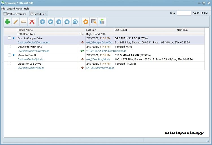Click two-way arrow of Downloads with NAS
The height and width of the screenshot is (145, 212).
[82, 51]
